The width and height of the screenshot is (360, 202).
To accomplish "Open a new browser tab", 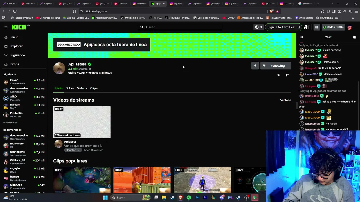I will click(318, 4).
